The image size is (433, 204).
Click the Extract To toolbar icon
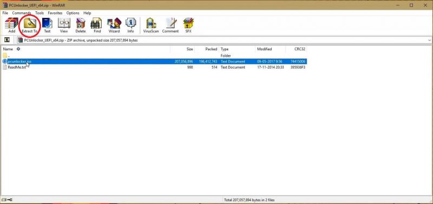[30, 25]
